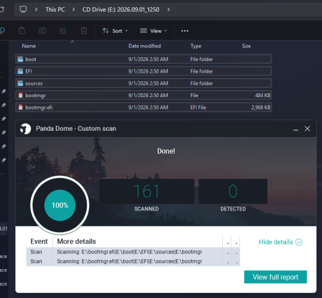Click bootmgr size 484 KB
The width and height of the screenshot is (322, 298).
pyautogui.click(x=263, y=95)
